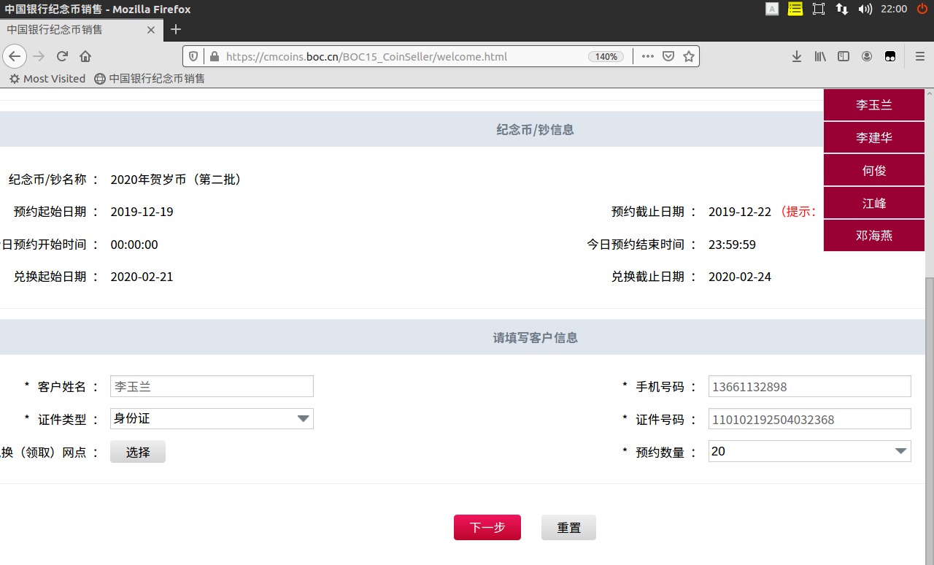Image resolution: width=934 pixels, height=565 pixels.
Task: Reset zoom via the 140% indicator
Action: pos(606,56)
